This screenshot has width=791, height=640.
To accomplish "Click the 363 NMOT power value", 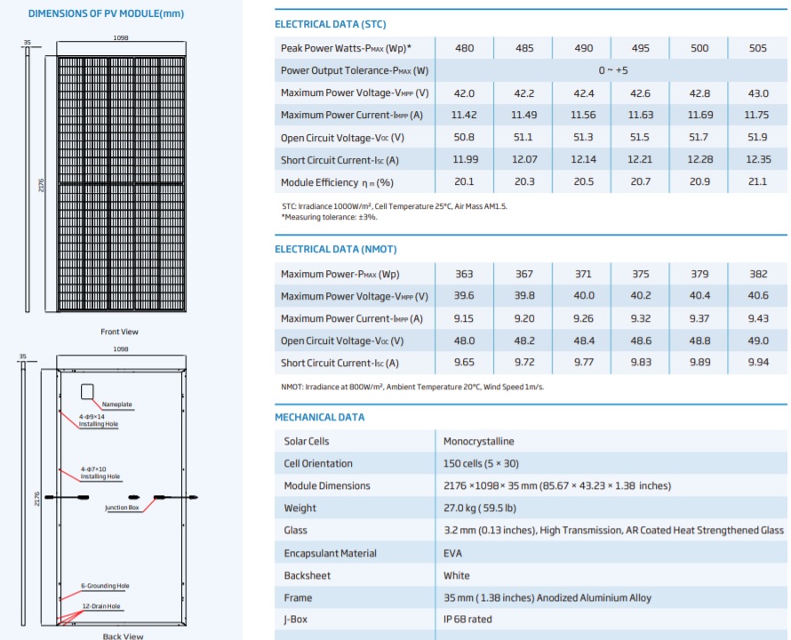I will [x=464, y=274].
